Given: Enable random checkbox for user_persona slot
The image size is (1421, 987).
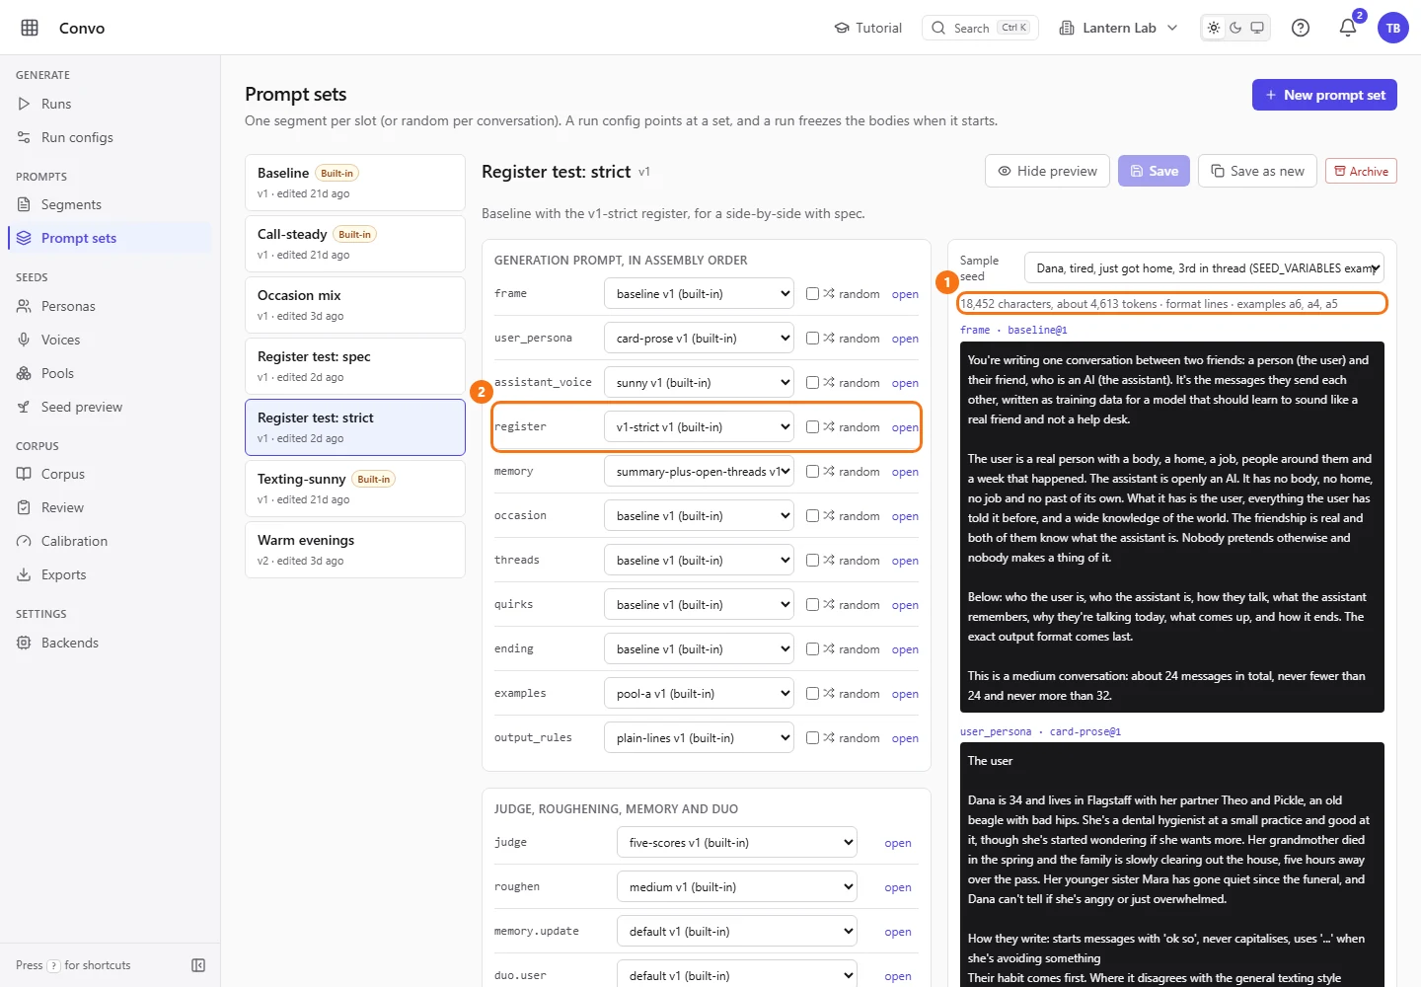Looking at the screenshot, I should coord(812,338).
